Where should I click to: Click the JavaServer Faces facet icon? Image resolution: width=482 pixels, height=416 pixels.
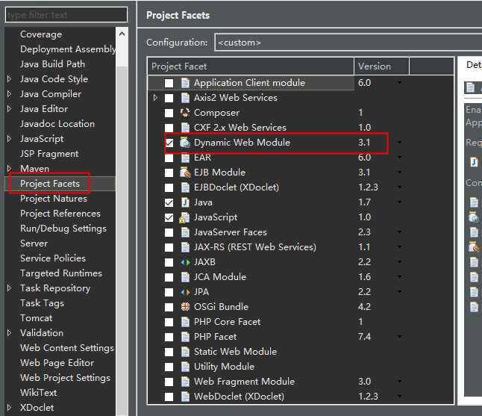[x=185, y=232]
